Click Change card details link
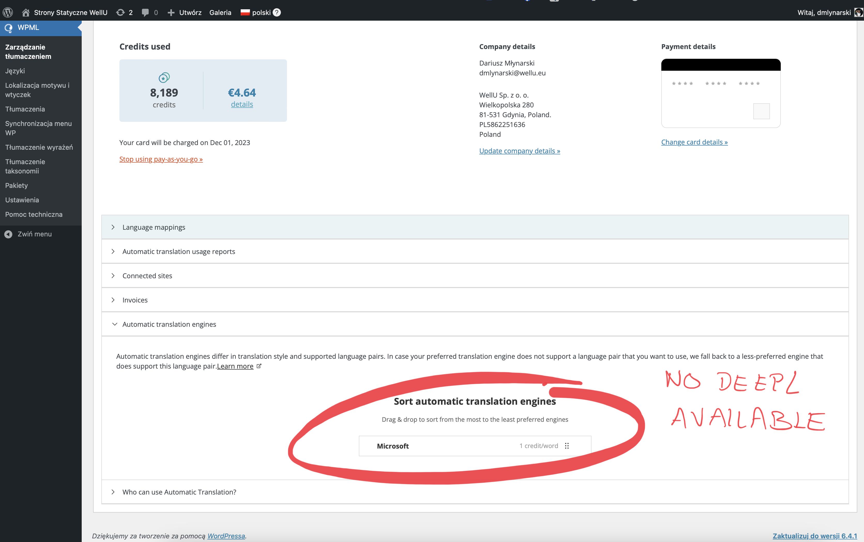This screenshot has height=542, width=864. (694, 142)
